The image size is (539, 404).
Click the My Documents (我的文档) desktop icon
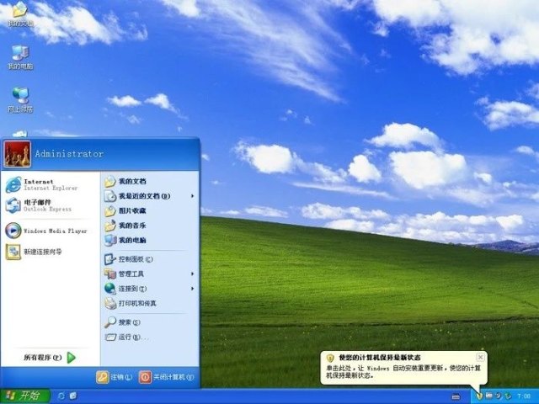tap(19, 13)
